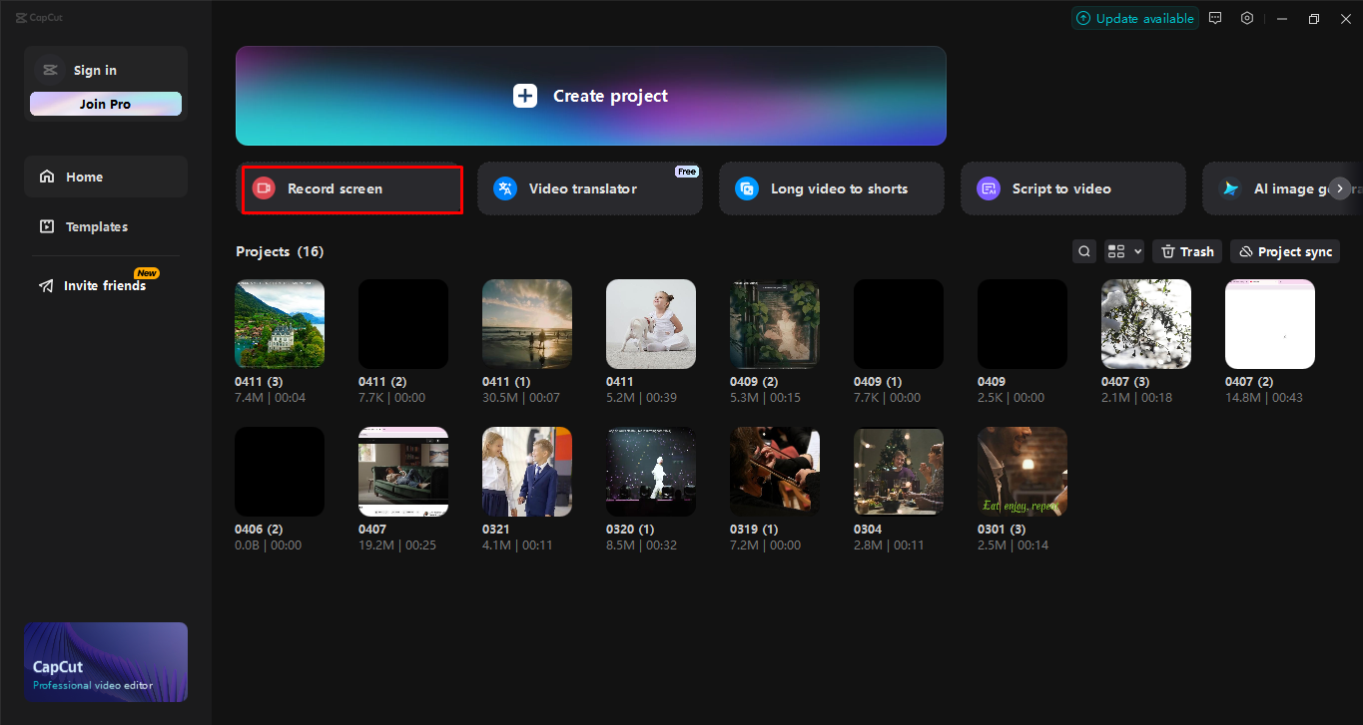Click the Long video to shorts icon

click(747, 188)
